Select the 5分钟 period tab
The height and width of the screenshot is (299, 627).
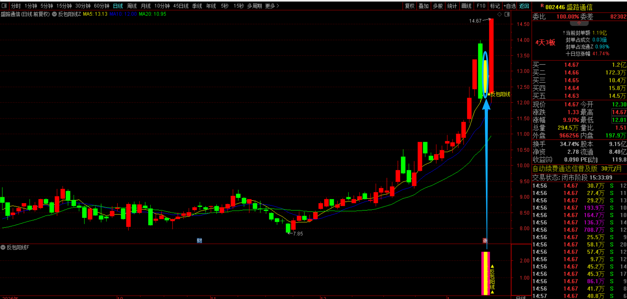click(x=47, y=6)
